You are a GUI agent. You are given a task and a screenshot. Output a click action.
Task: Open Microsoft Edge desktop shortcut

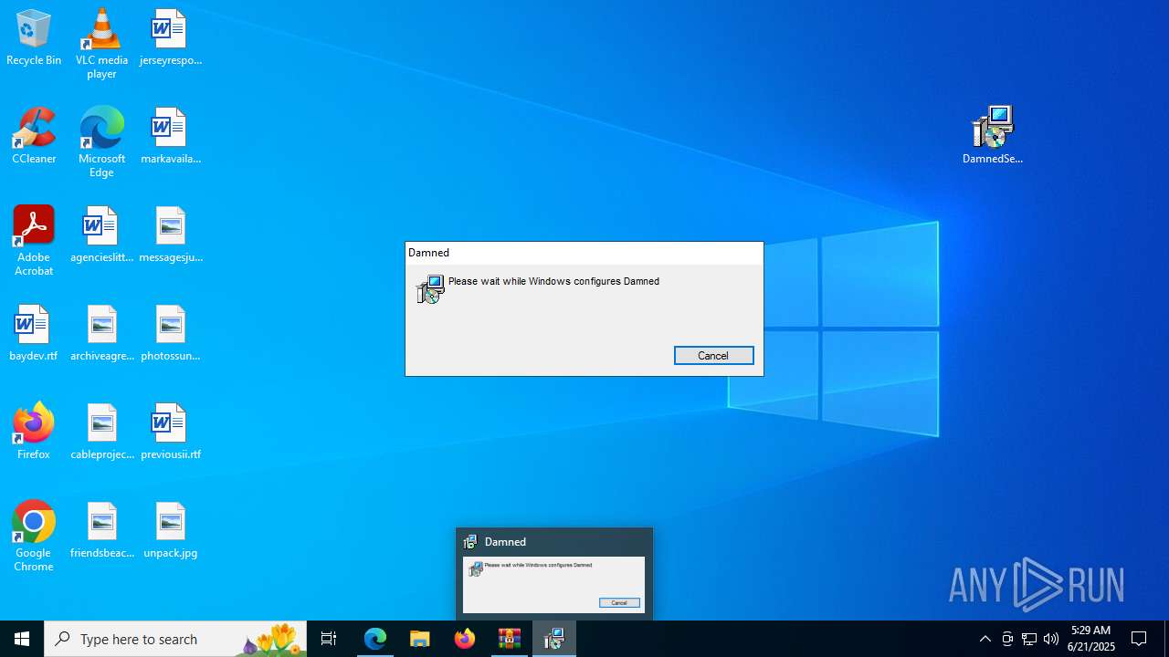(101, 142)
